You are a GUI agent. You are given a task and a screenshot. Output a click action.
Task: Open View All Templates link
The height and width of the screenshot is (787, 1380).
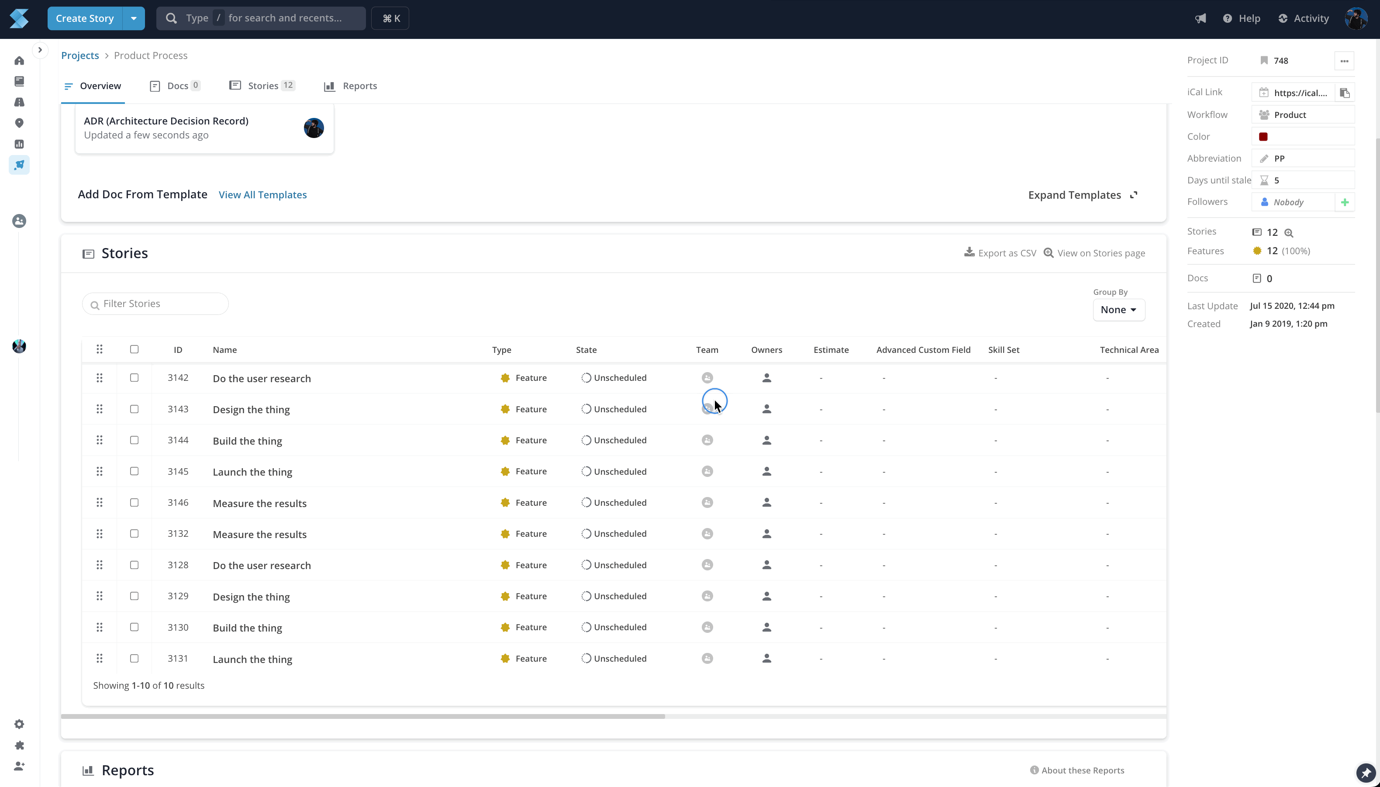pos(262,195)
